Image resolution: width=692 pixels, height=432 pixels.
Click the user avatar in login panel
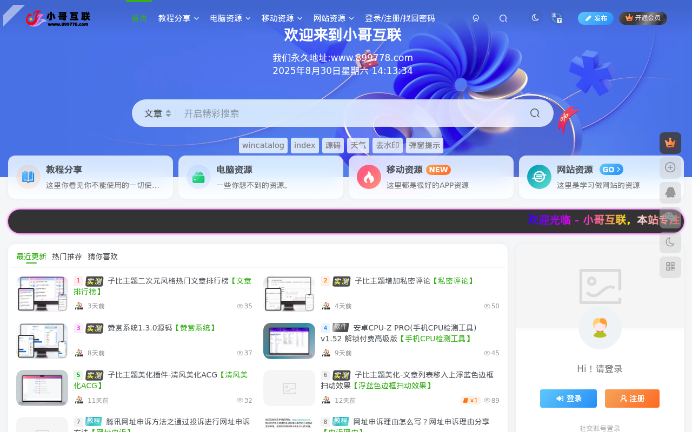click(600, 328)
